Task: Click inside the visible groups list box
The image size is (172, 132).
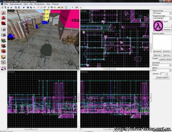Action: coord(162,42)
